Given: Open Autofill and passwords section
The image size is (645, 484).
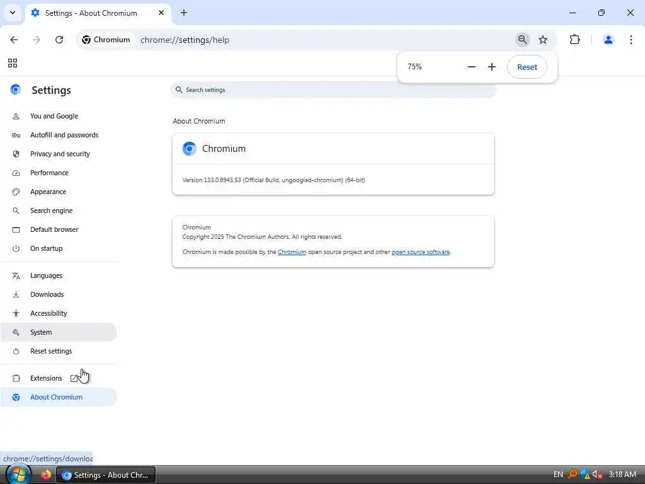Looking at the screenshot, I should tap(59, 135).
